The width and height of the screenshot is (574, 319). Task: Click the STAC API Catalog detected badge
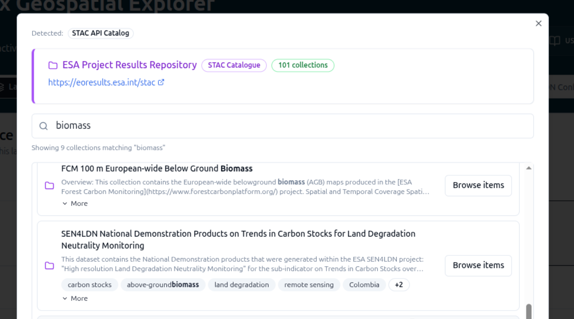(101, 33)
